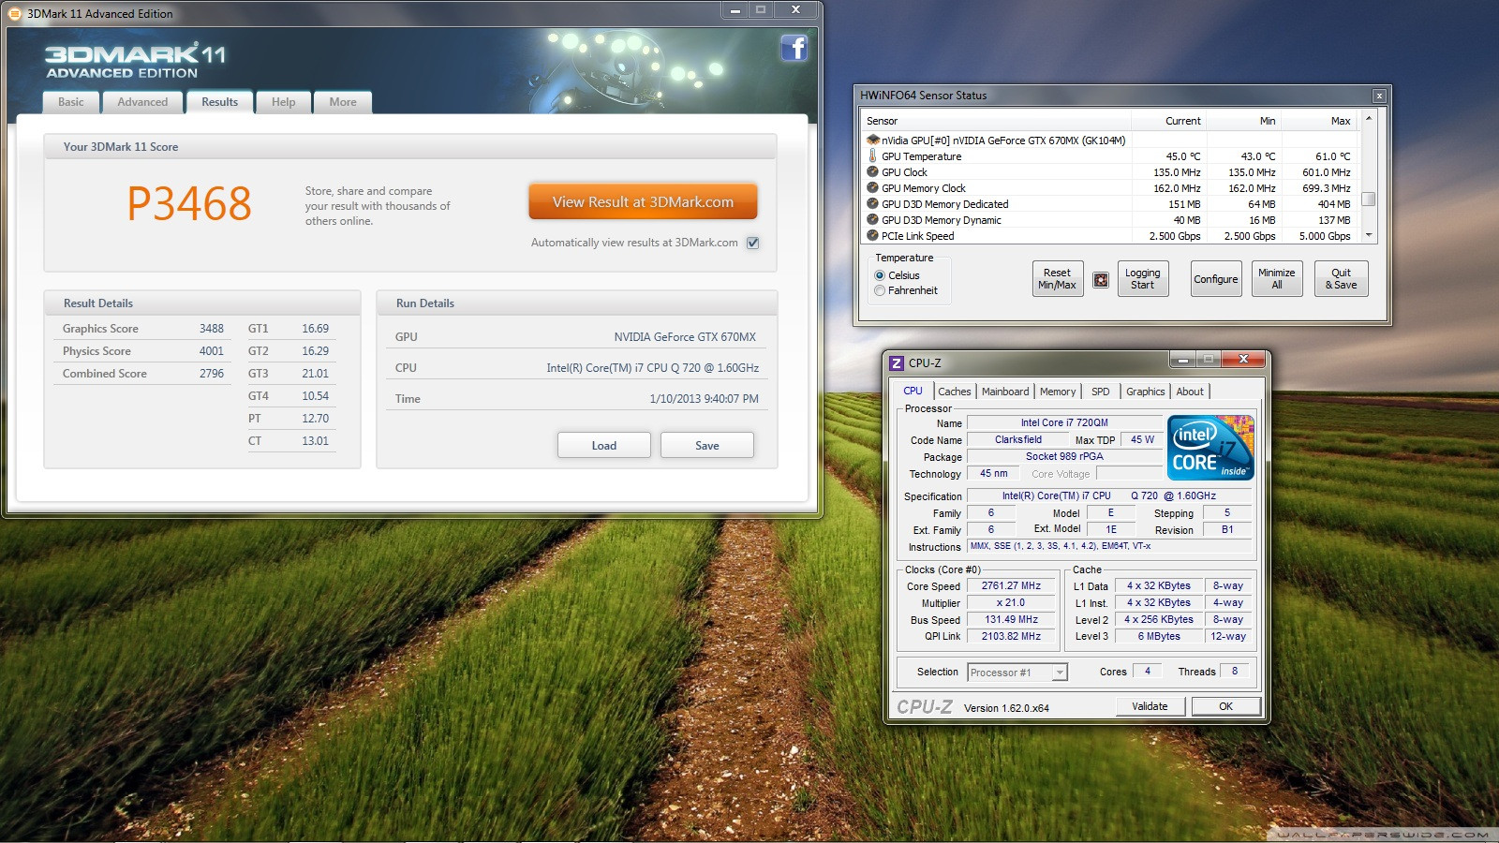1499x843 pixels.
Task: Click the Core Speed value 2761.27 MHz
Action: 1011,585
